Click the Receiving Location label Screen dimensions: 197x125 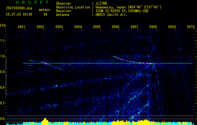tap(73, 7)
